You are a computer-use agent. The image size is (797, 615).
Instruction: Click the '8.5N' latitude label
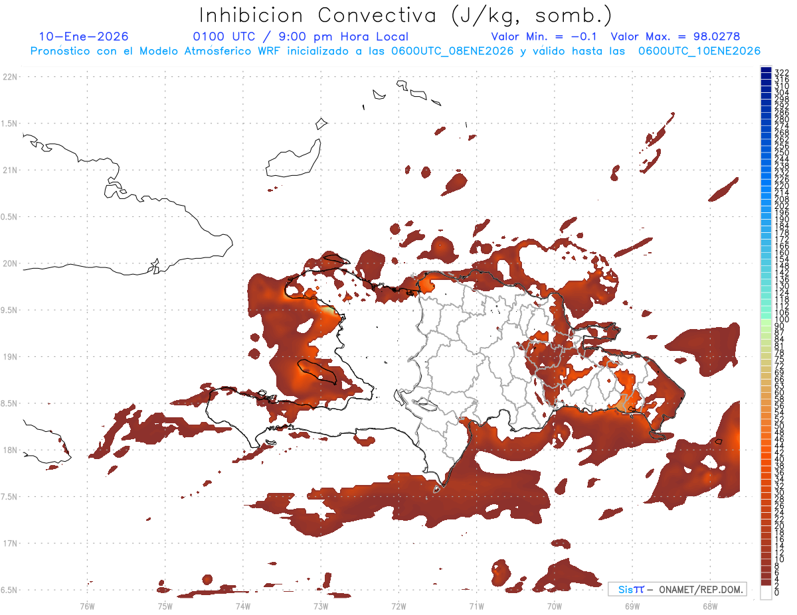coord(10,403)
